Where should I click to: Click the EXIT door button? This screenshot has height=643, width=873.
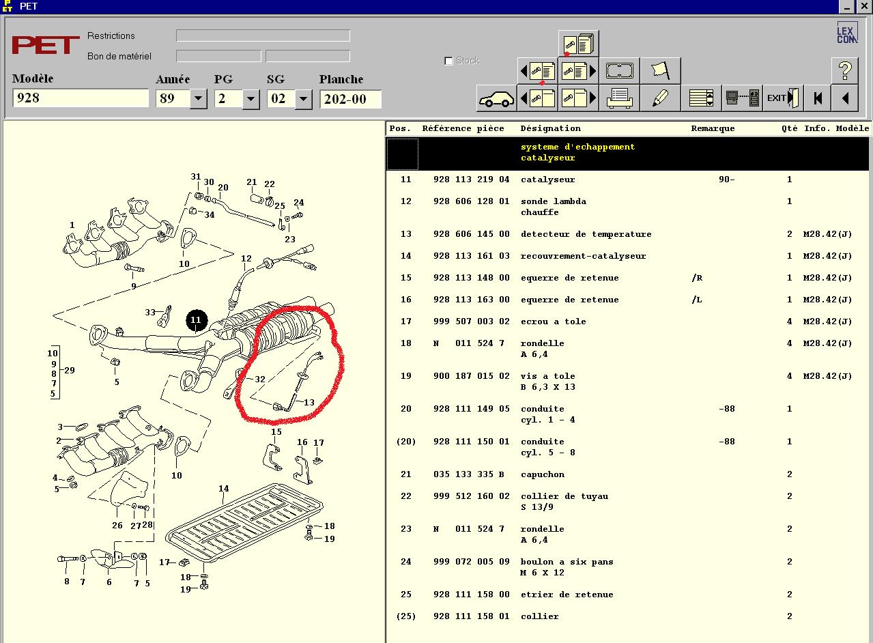click(783, 98)
